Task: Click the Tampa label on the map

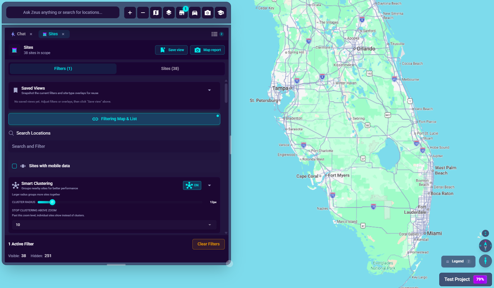Action: click(x=280, y=88)
